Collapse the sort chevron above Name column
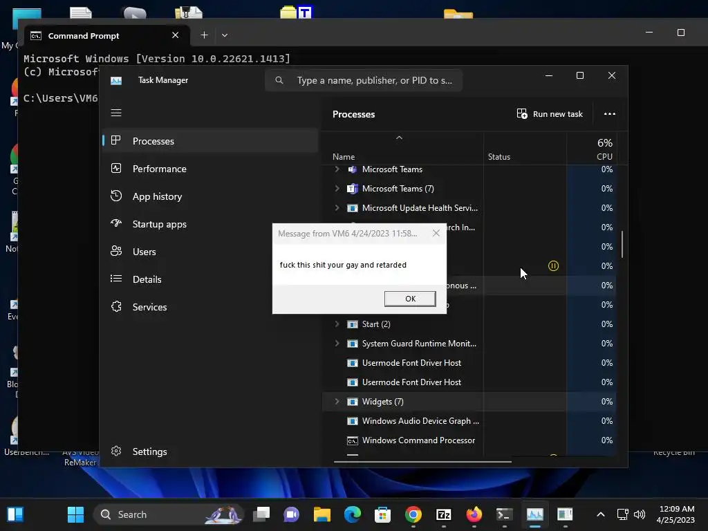708x531 pixels. 399,138
